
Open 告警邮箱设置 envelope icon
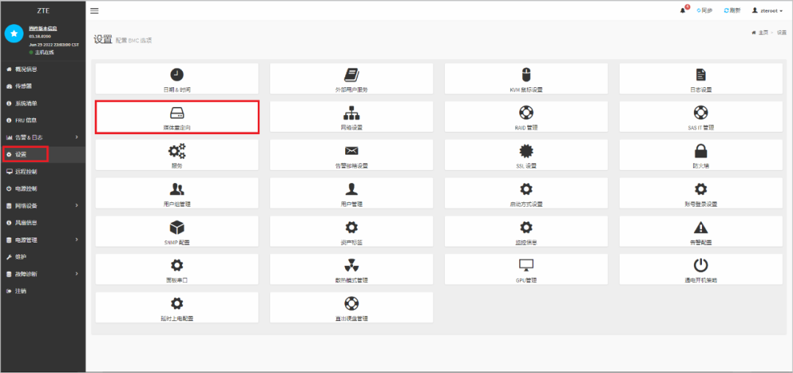[x=351, y=151]
